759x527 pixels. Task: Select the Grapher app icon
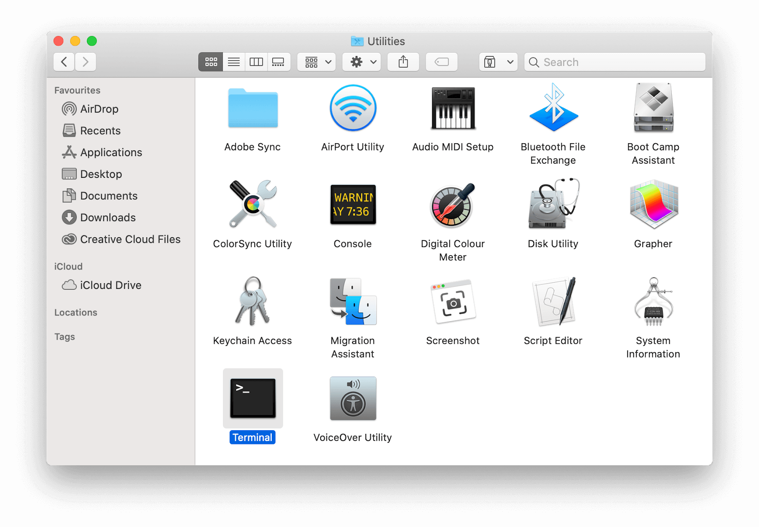(x=653, y=204)
